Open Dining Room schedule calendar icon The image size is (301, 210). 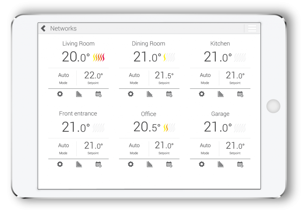(169, 94)
